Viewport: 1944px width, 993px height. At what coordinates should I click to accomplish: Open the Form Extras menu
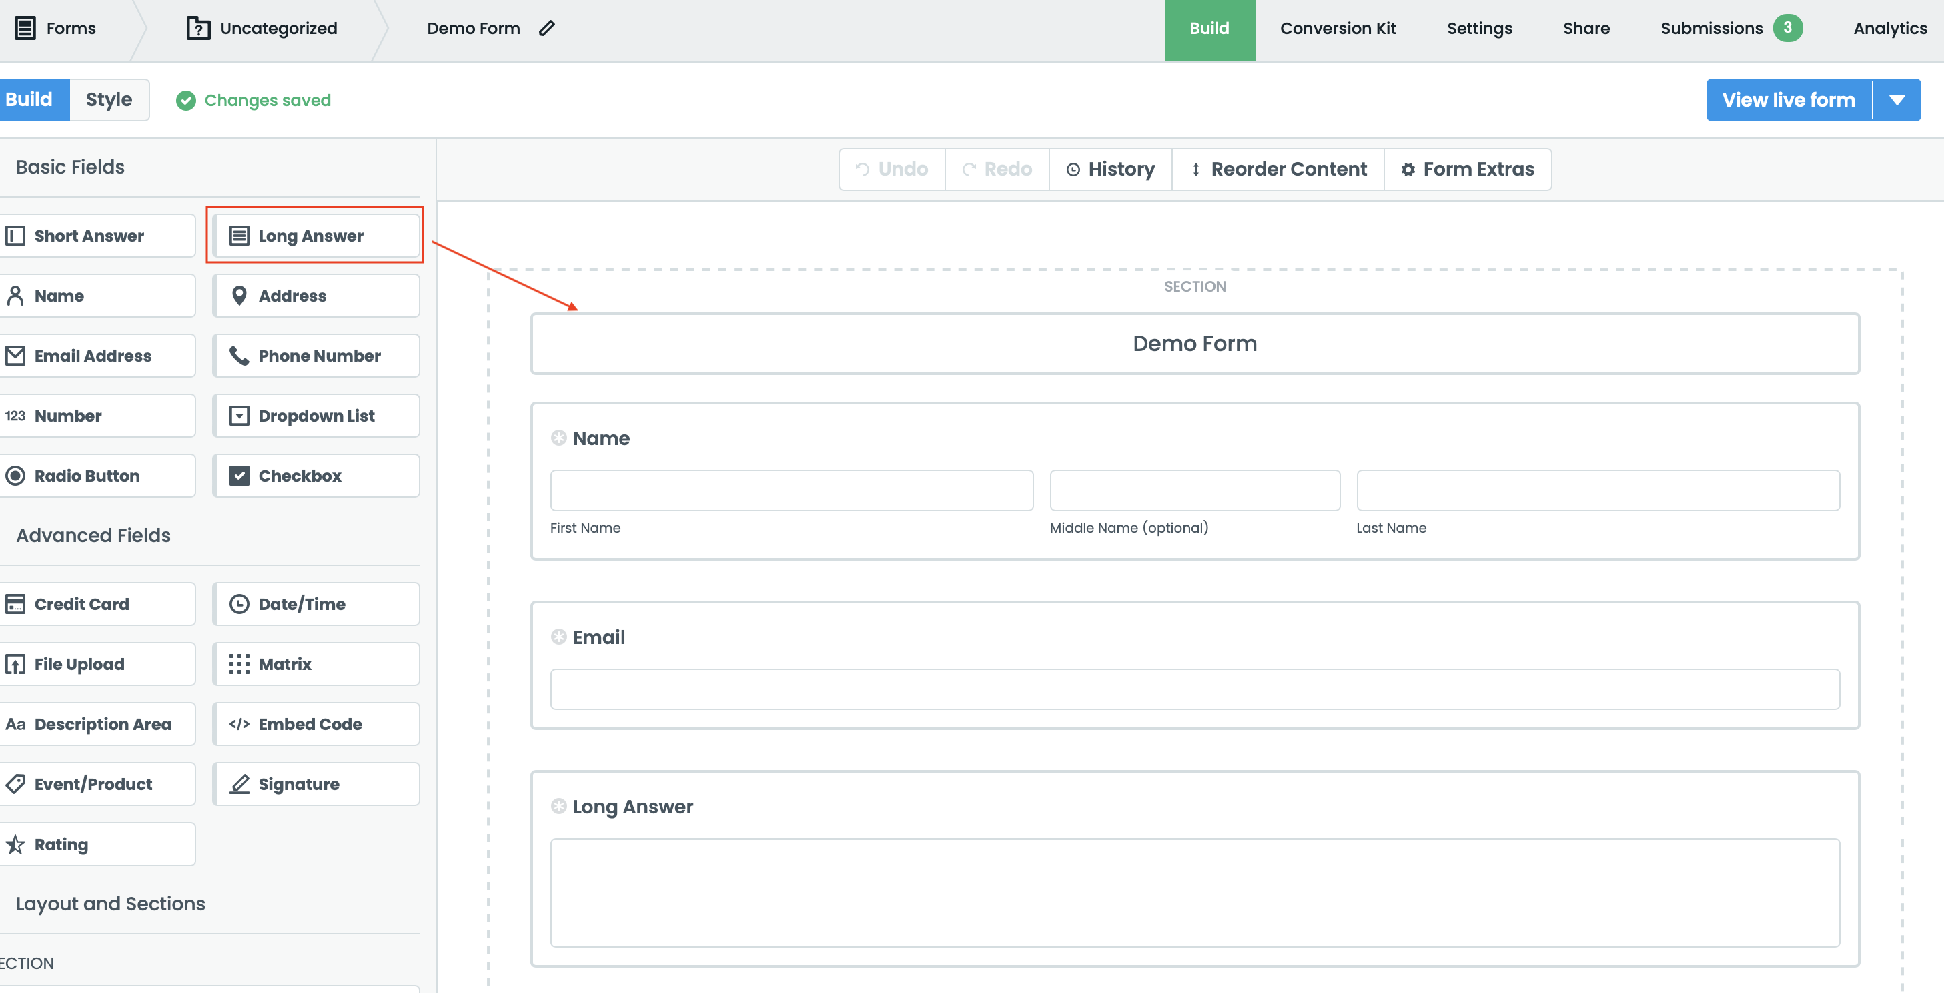[x=1467, y=169]
